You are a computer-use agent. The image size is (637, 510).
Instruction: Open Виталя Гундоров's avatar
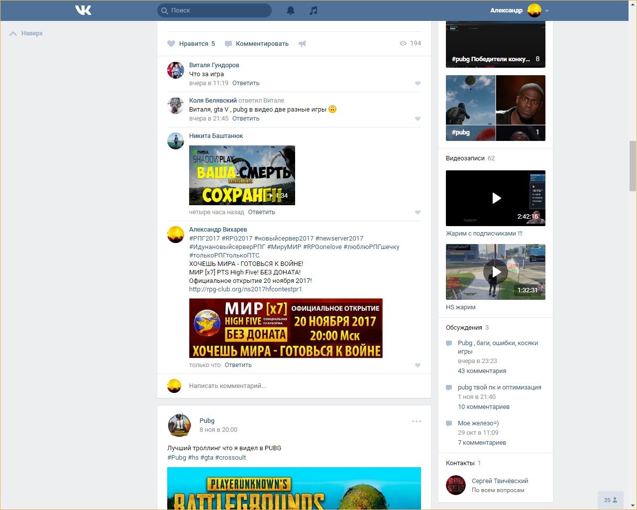(176, 70)
